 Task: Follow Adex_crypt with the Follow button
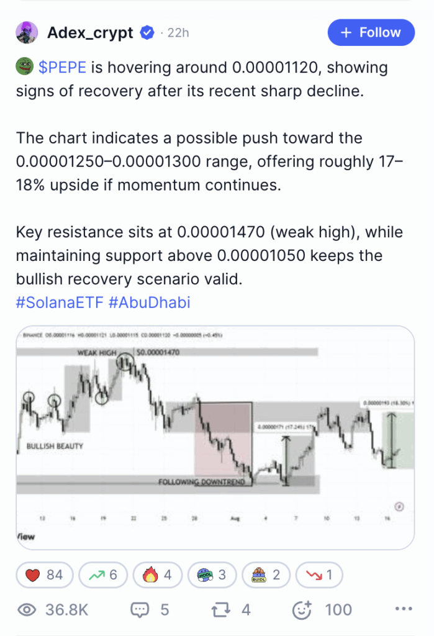(x=371, y=32)
